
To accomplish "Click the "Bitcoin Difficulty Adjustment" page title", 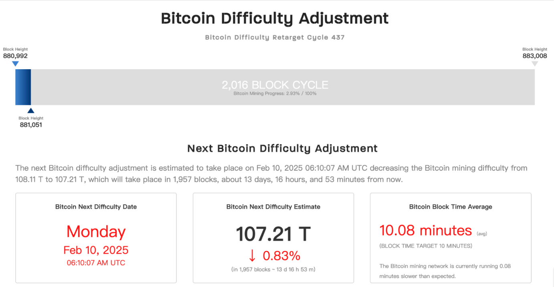I will [x=275, y=18].
